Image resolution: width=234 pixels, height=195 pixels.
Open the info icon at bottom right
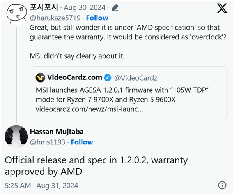click(222, 185)
